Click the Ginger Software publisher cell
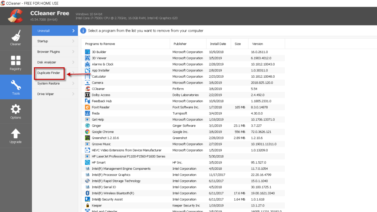 [x=184, y=126]
